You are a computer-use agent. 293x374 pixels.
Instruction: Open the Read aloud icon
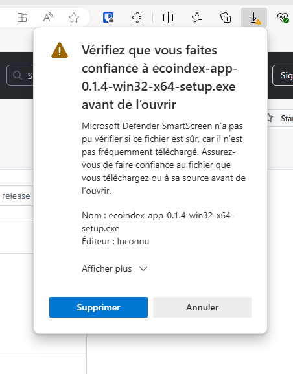48,18
